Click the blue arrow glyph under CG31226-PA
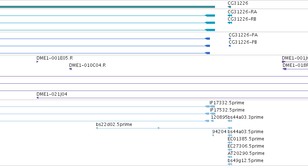The image size is (308, 166). pos(229,39)
